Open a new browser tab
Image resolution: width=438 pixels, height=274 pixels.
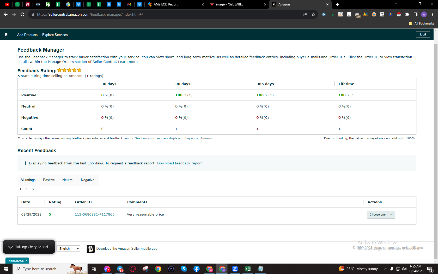point(337,4)
